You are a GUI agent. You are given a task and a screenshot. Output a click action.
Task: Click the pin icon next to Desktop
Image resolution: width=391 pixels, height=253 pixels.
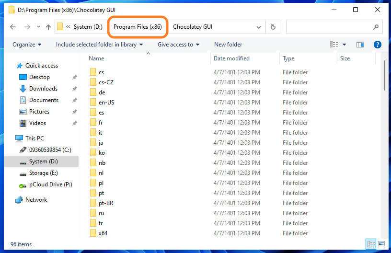point(74,77)
